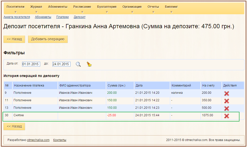Image resolution: width=247 pixels, height=147 pixels.
Task: Follow the otmechalka.com footer link
Action: (38, 140)
